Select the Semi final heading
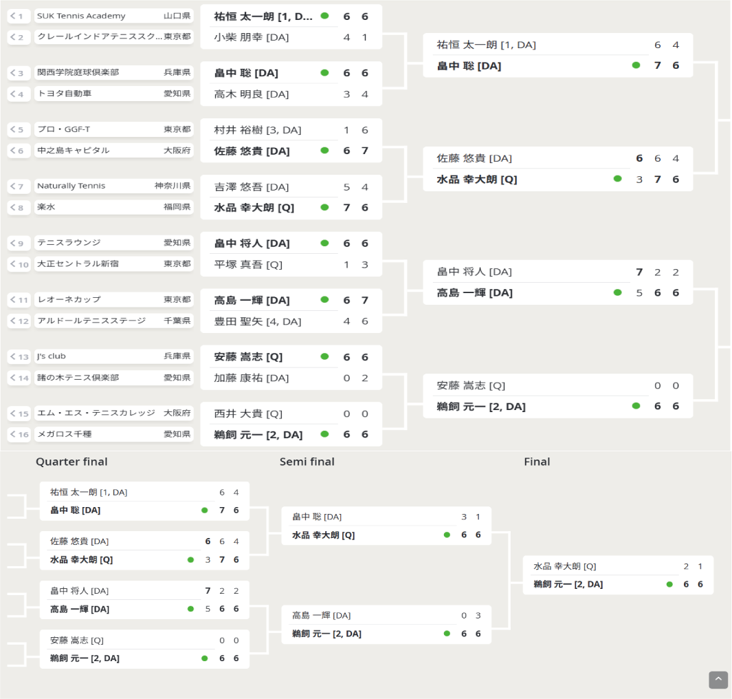The image size is (732, 699). coord(307,462)
